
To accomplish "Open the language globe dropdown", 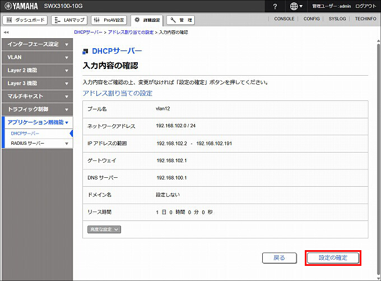I will 296,6.
